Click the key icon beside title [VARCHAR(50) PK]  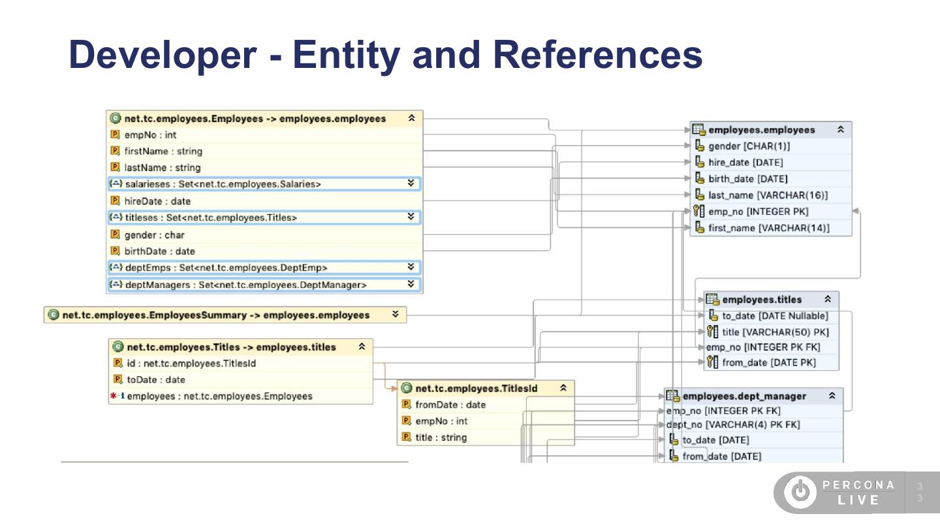click(x=712, y=332)
